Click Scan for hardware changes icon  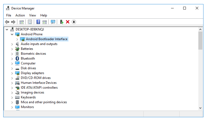coord(53,22)
